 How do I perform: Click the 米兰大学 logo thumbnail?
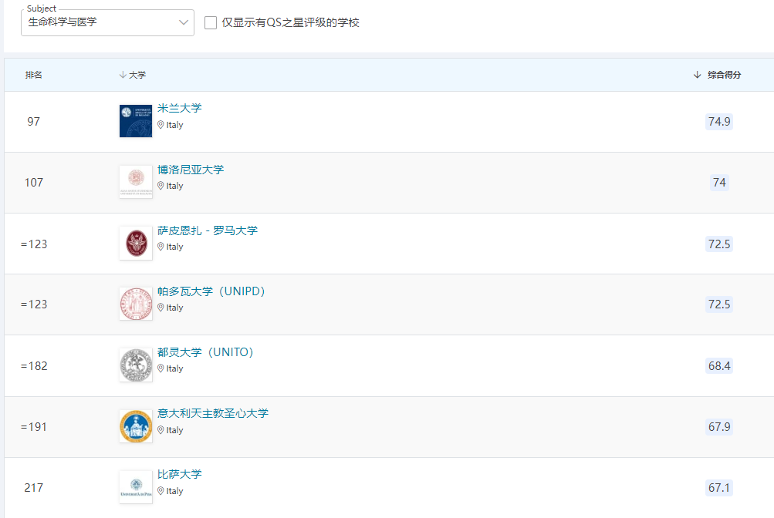(x=136, y=121)
